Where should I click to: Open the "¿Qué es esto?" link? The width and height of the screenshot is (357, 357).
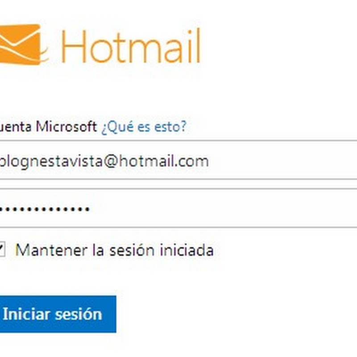coord(144,127)
